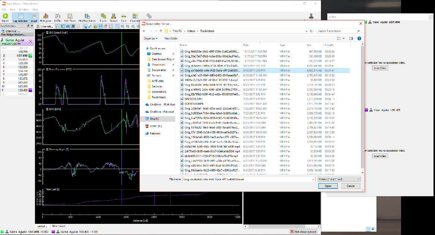Click the second zoom magnifier in graph toolbar
Screen dimensions: 435x235
[127, 26]
